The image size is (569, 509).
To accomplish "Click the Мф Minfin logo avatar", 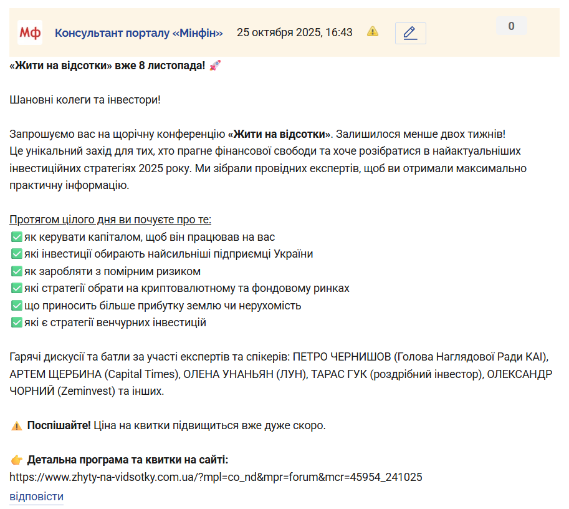I will coord(30,32).
